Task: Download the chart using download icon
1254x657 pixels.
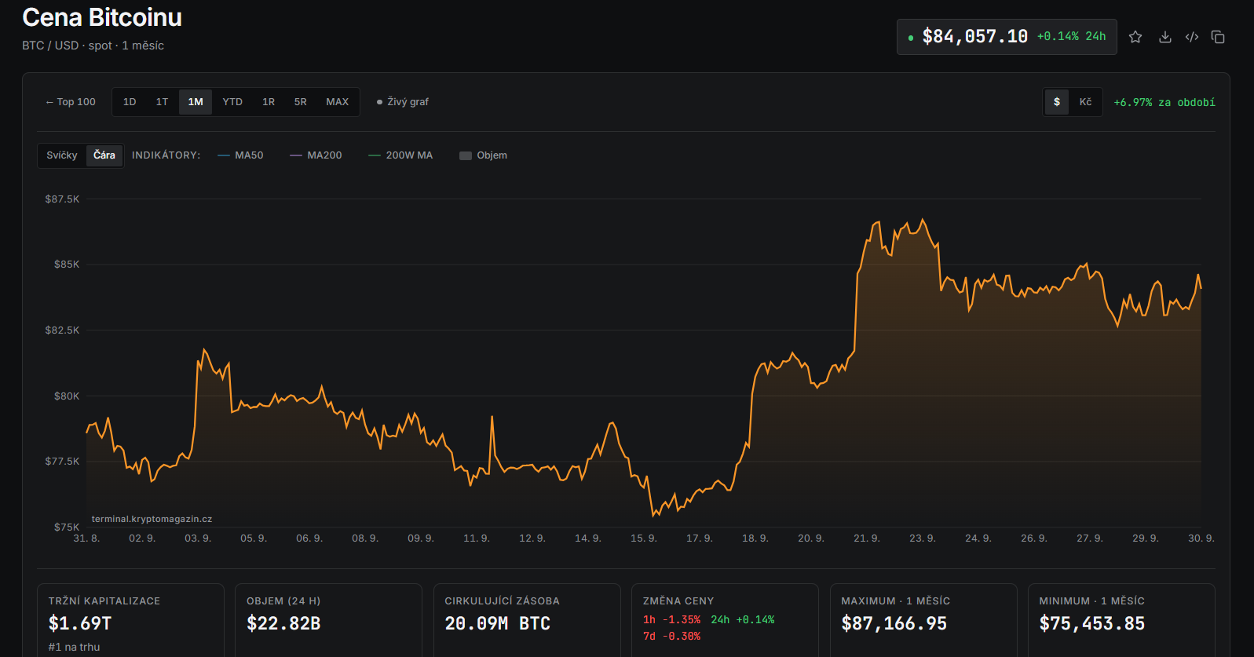Action: click(1165, 37)
